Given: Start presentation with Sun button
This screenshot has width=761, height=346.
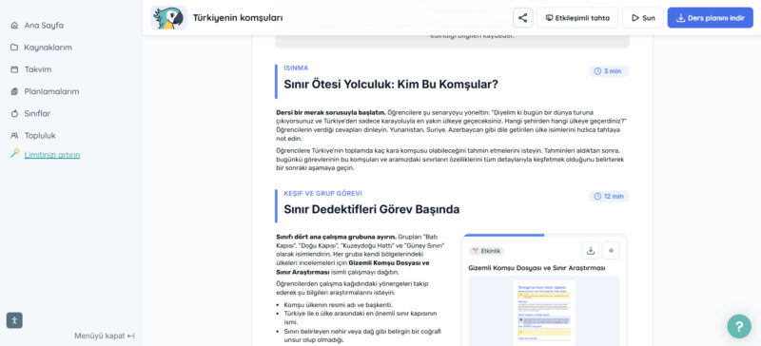Looking at the screenshot, I should click(643, 18).
